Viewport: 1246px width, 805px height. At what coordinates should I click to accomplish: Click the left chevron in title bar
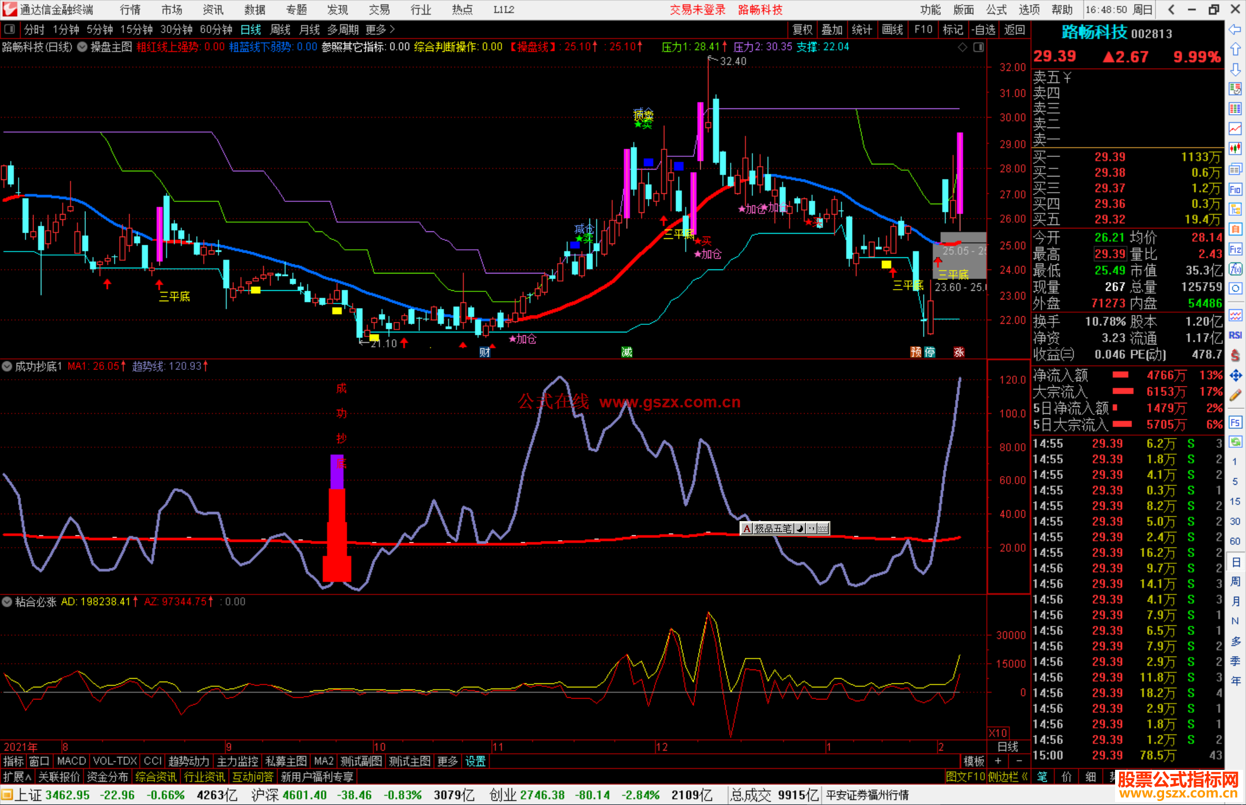[1171, 9]
